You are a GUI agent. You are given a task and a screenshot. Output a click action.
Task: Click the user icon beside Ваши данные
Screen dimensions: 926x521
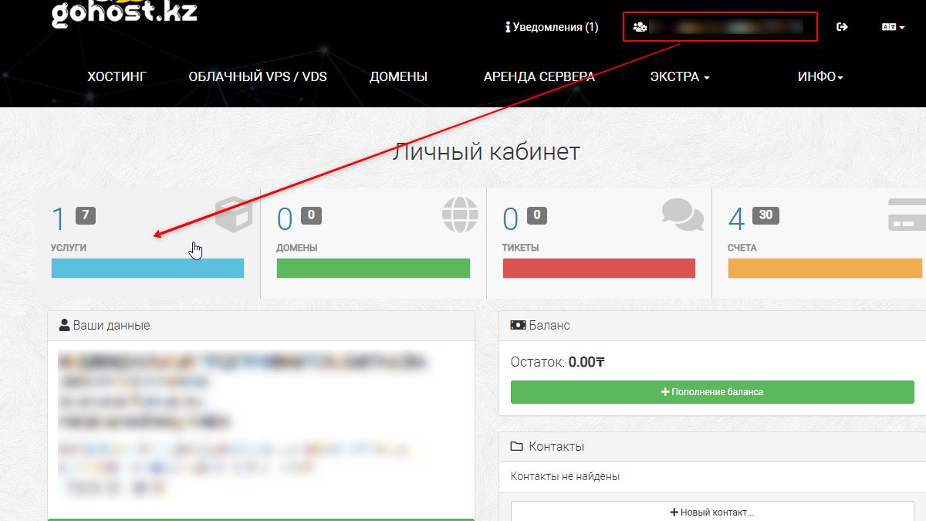pyautogui.click(x=64, y=325)
